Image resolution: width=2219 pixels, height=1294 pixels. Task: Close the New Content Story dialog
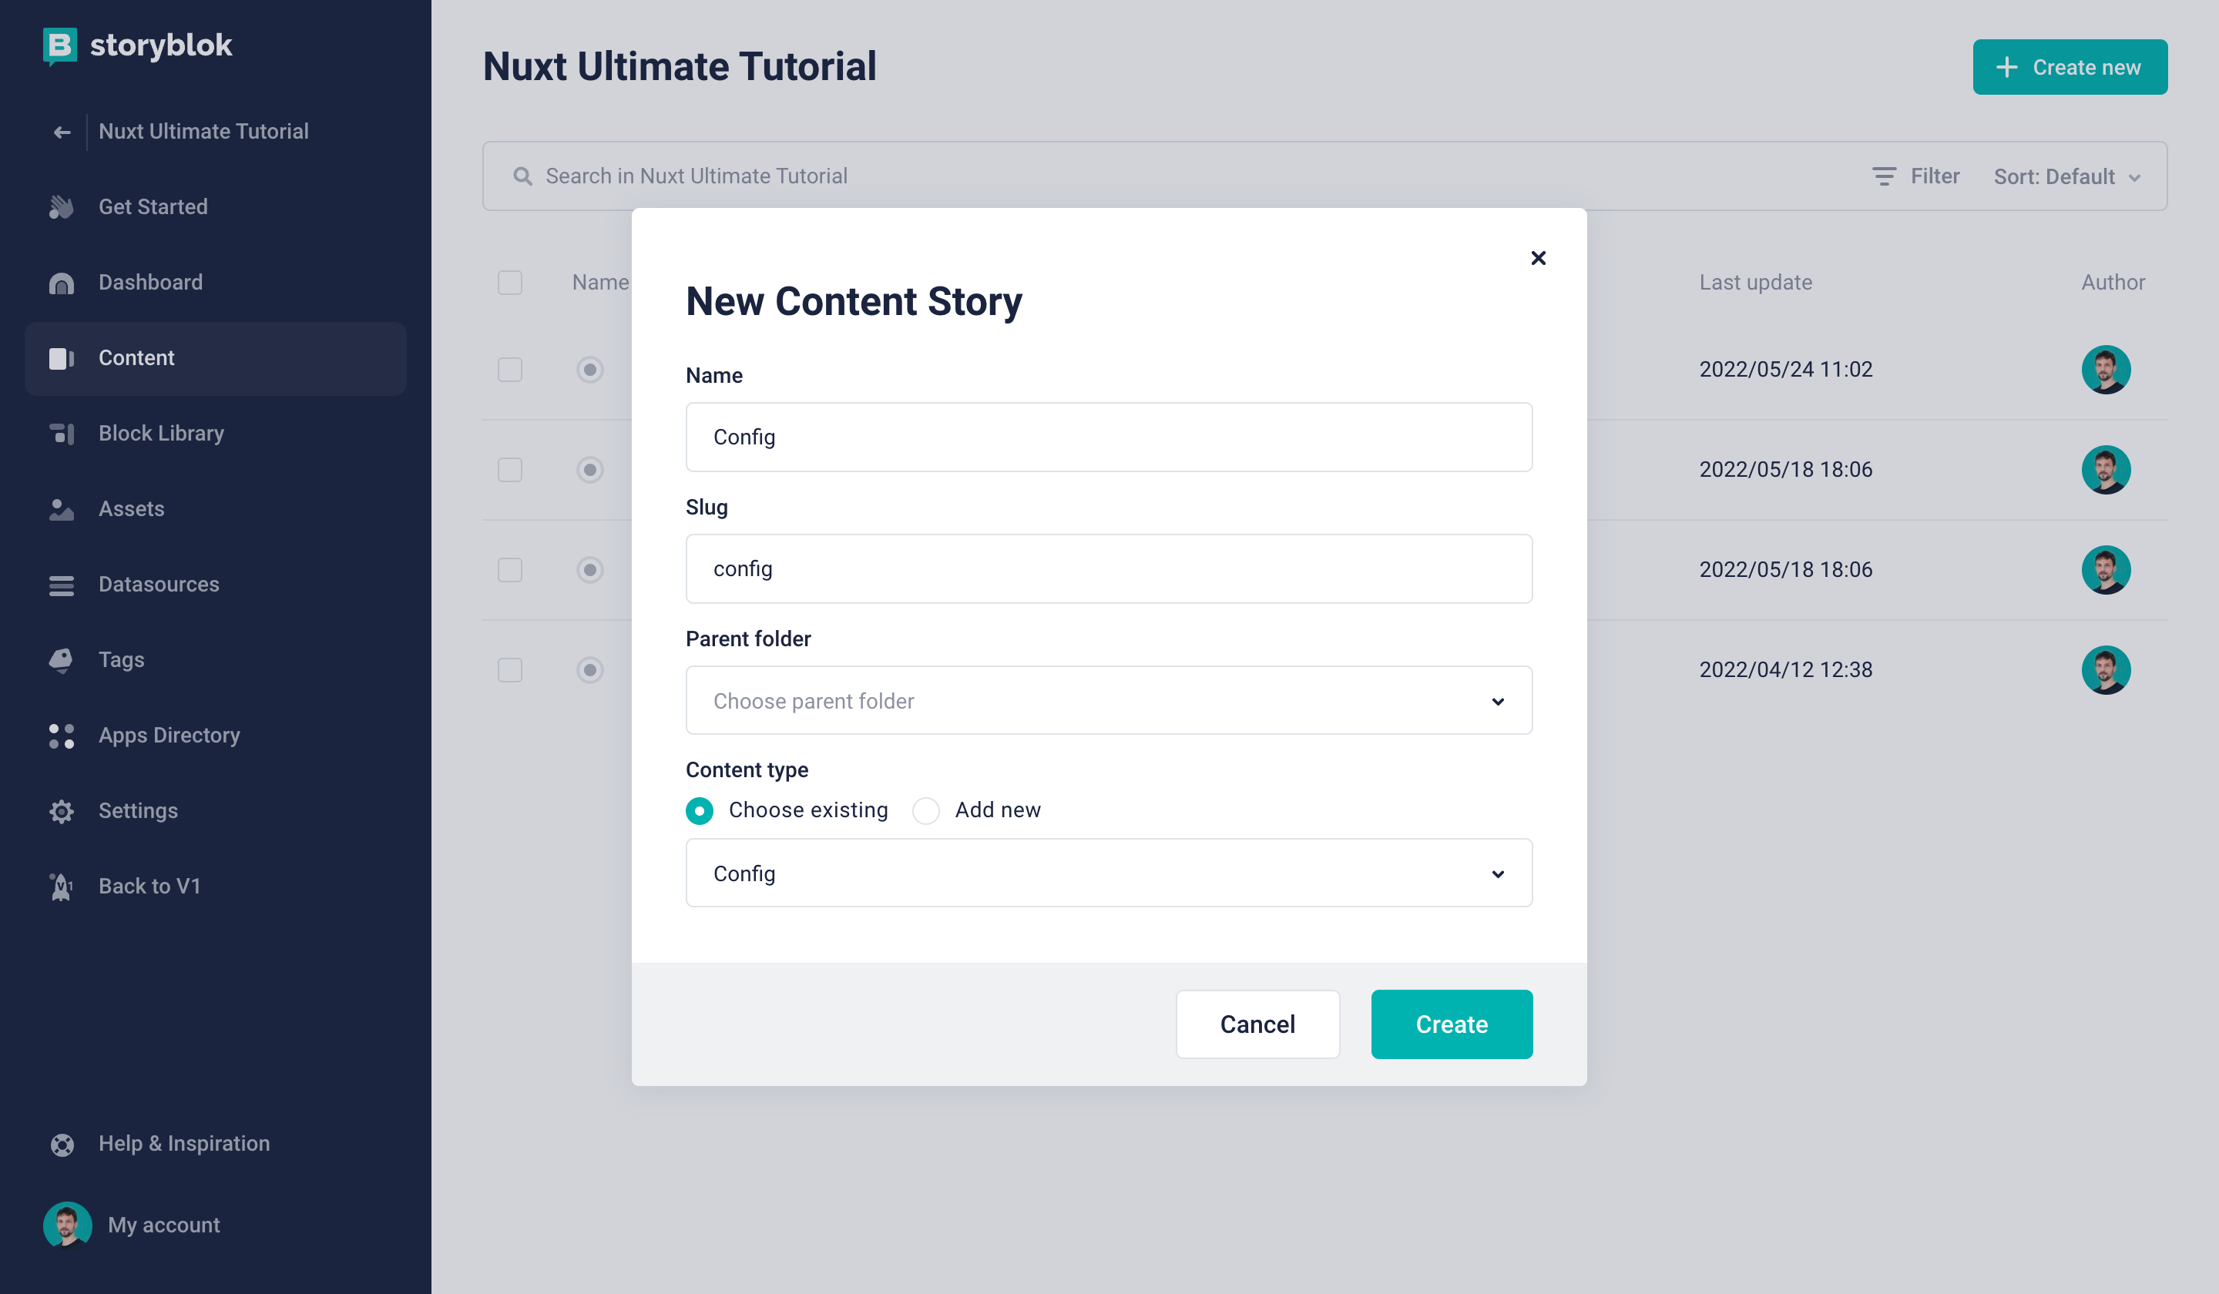point(1537,258)
